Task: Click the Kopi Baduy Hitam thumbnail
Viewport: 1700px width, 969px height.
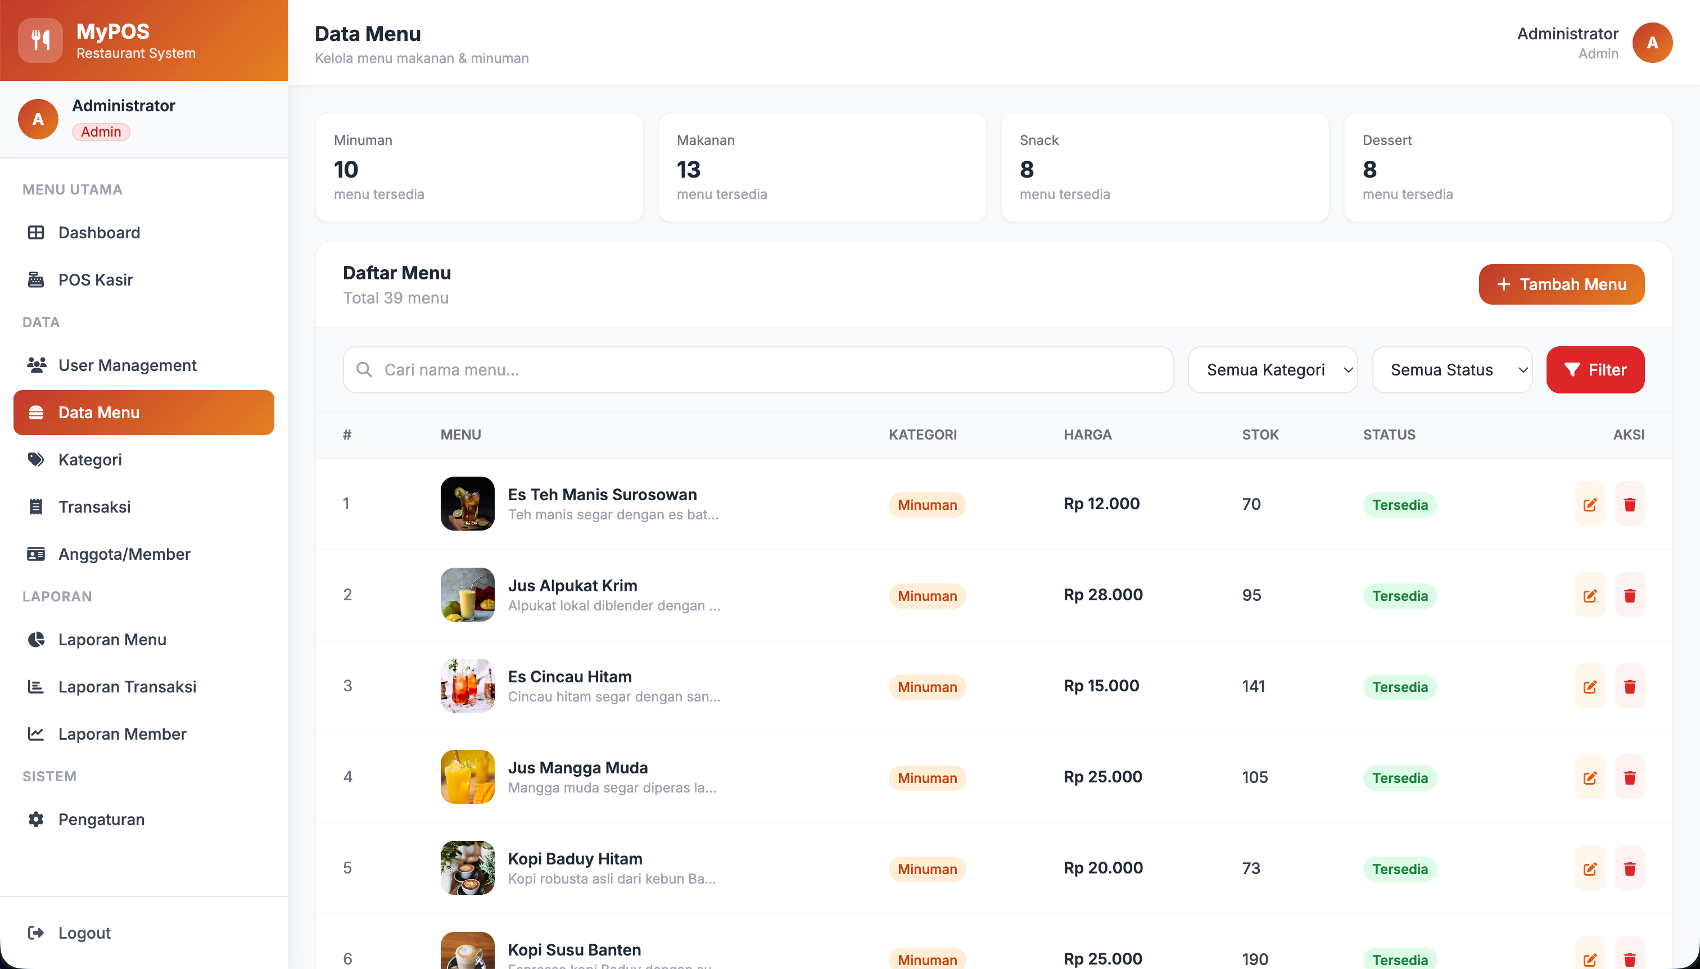Action: (x=467, y=868)
